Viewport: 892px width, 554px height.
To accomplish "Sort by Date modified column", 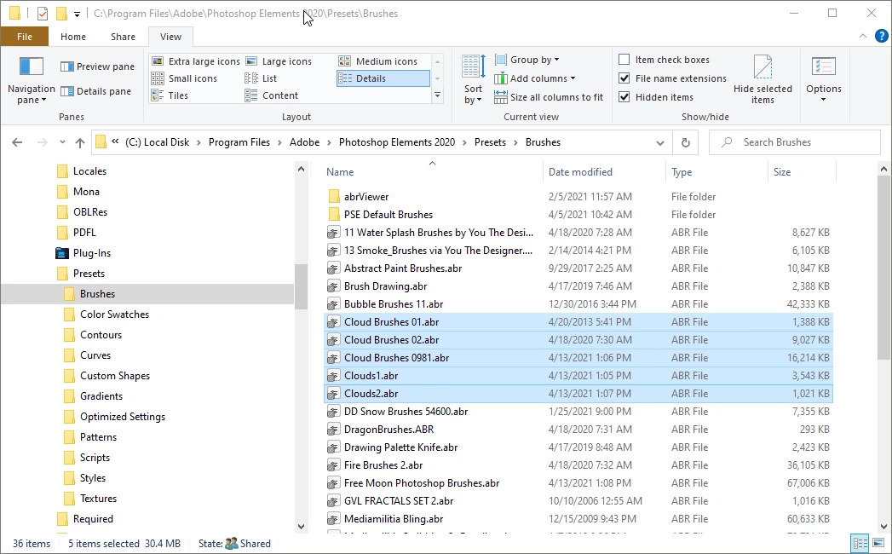I will 604,172.
